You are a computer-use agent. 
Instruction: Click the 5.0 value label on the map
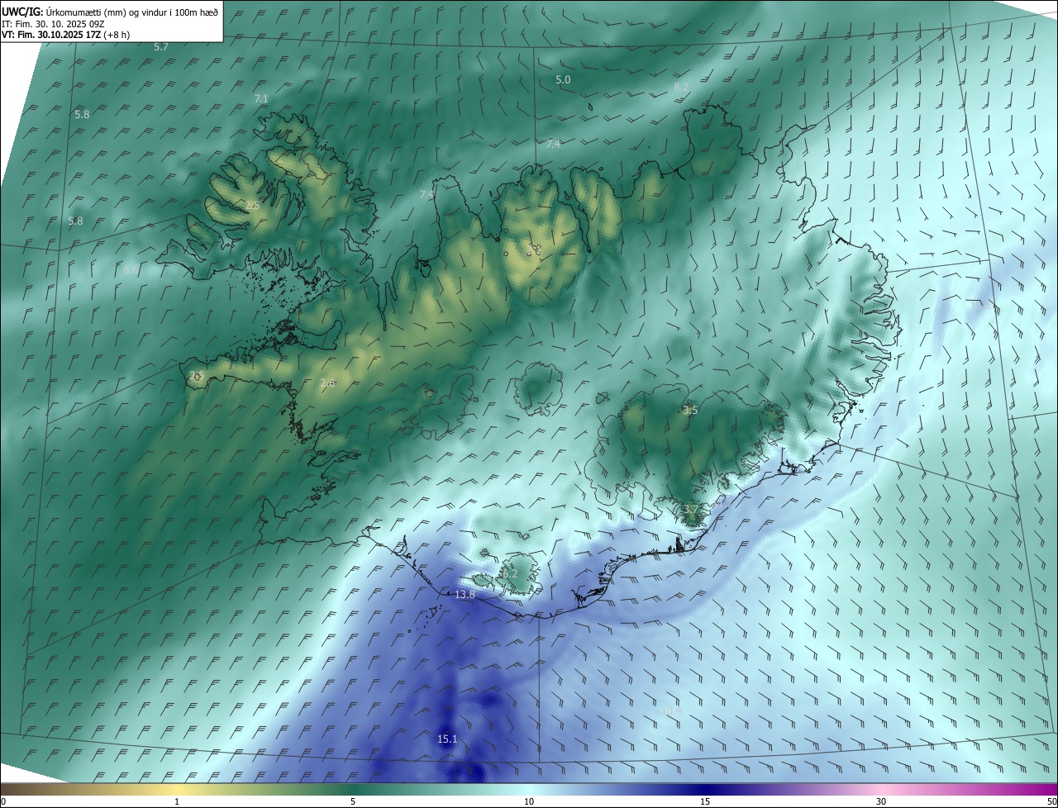(563, 79)
